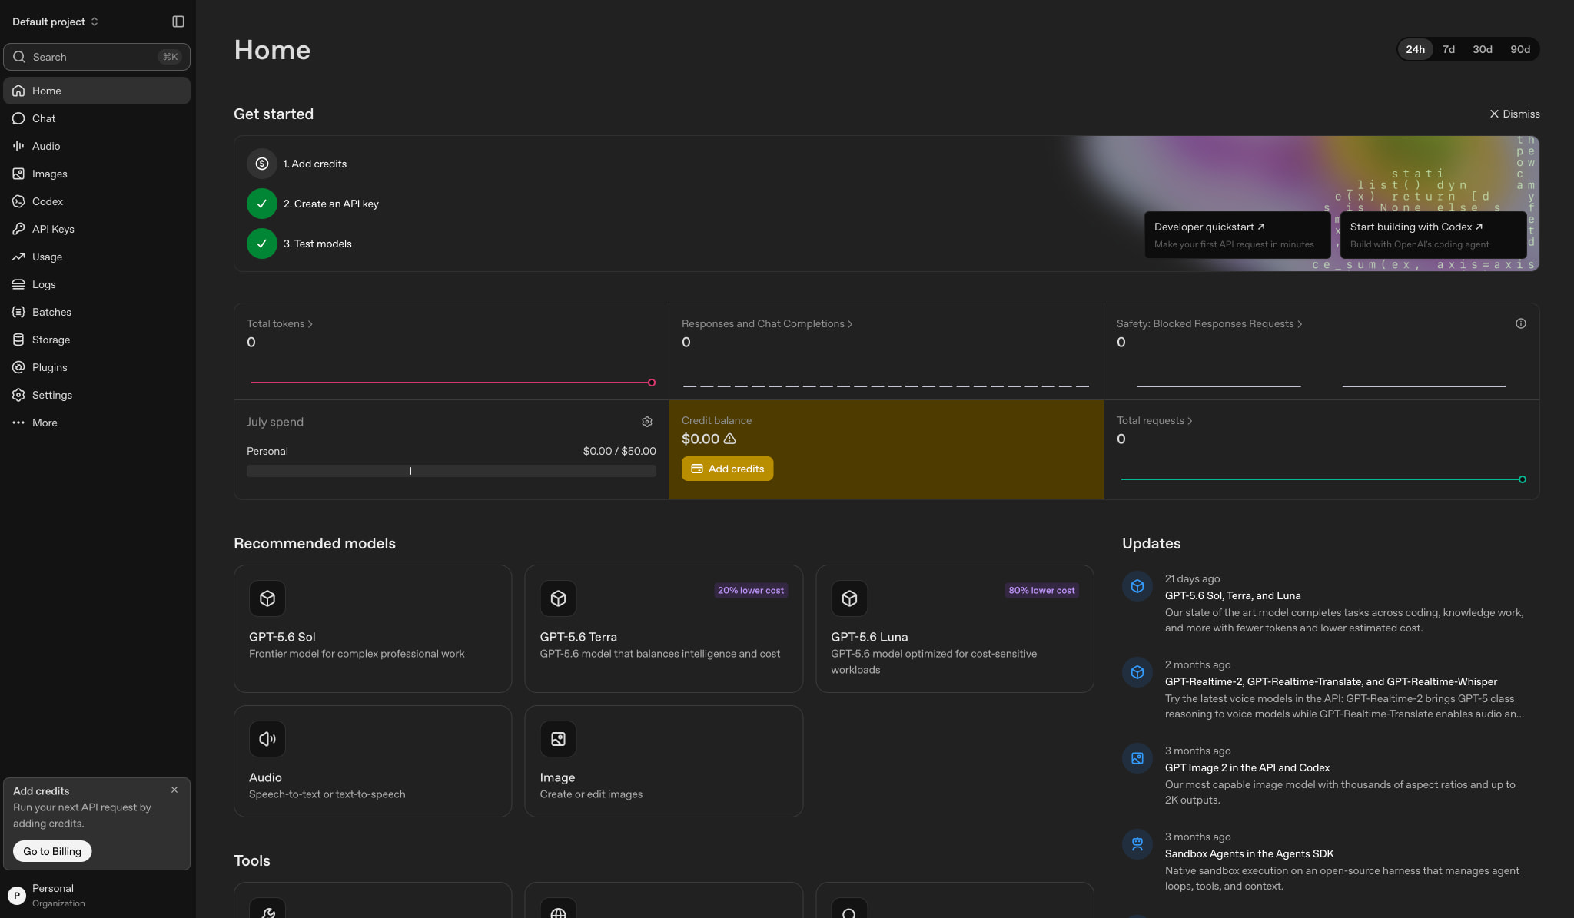The image size is (1574, 918).
Task: Expand the More menu item
Action: point(97,423)
